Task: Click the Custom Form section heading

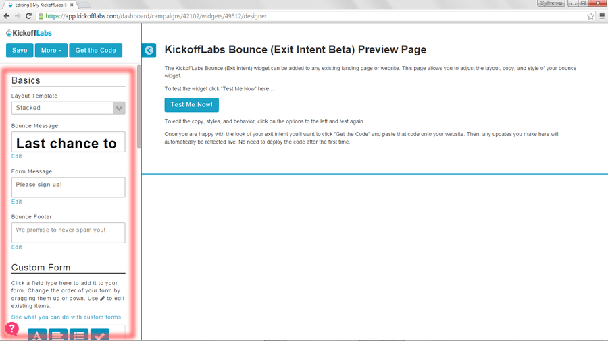Action: pos(41,268)
